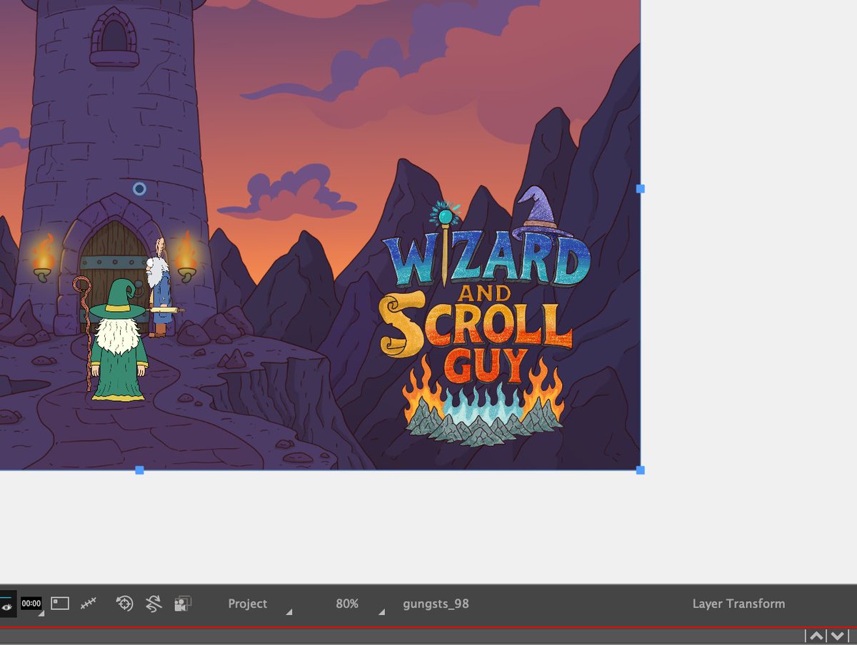Toggle the eye view mode icon
Image resolution: width=857 pixels, height=645 pixels.
tap(6, 605)
